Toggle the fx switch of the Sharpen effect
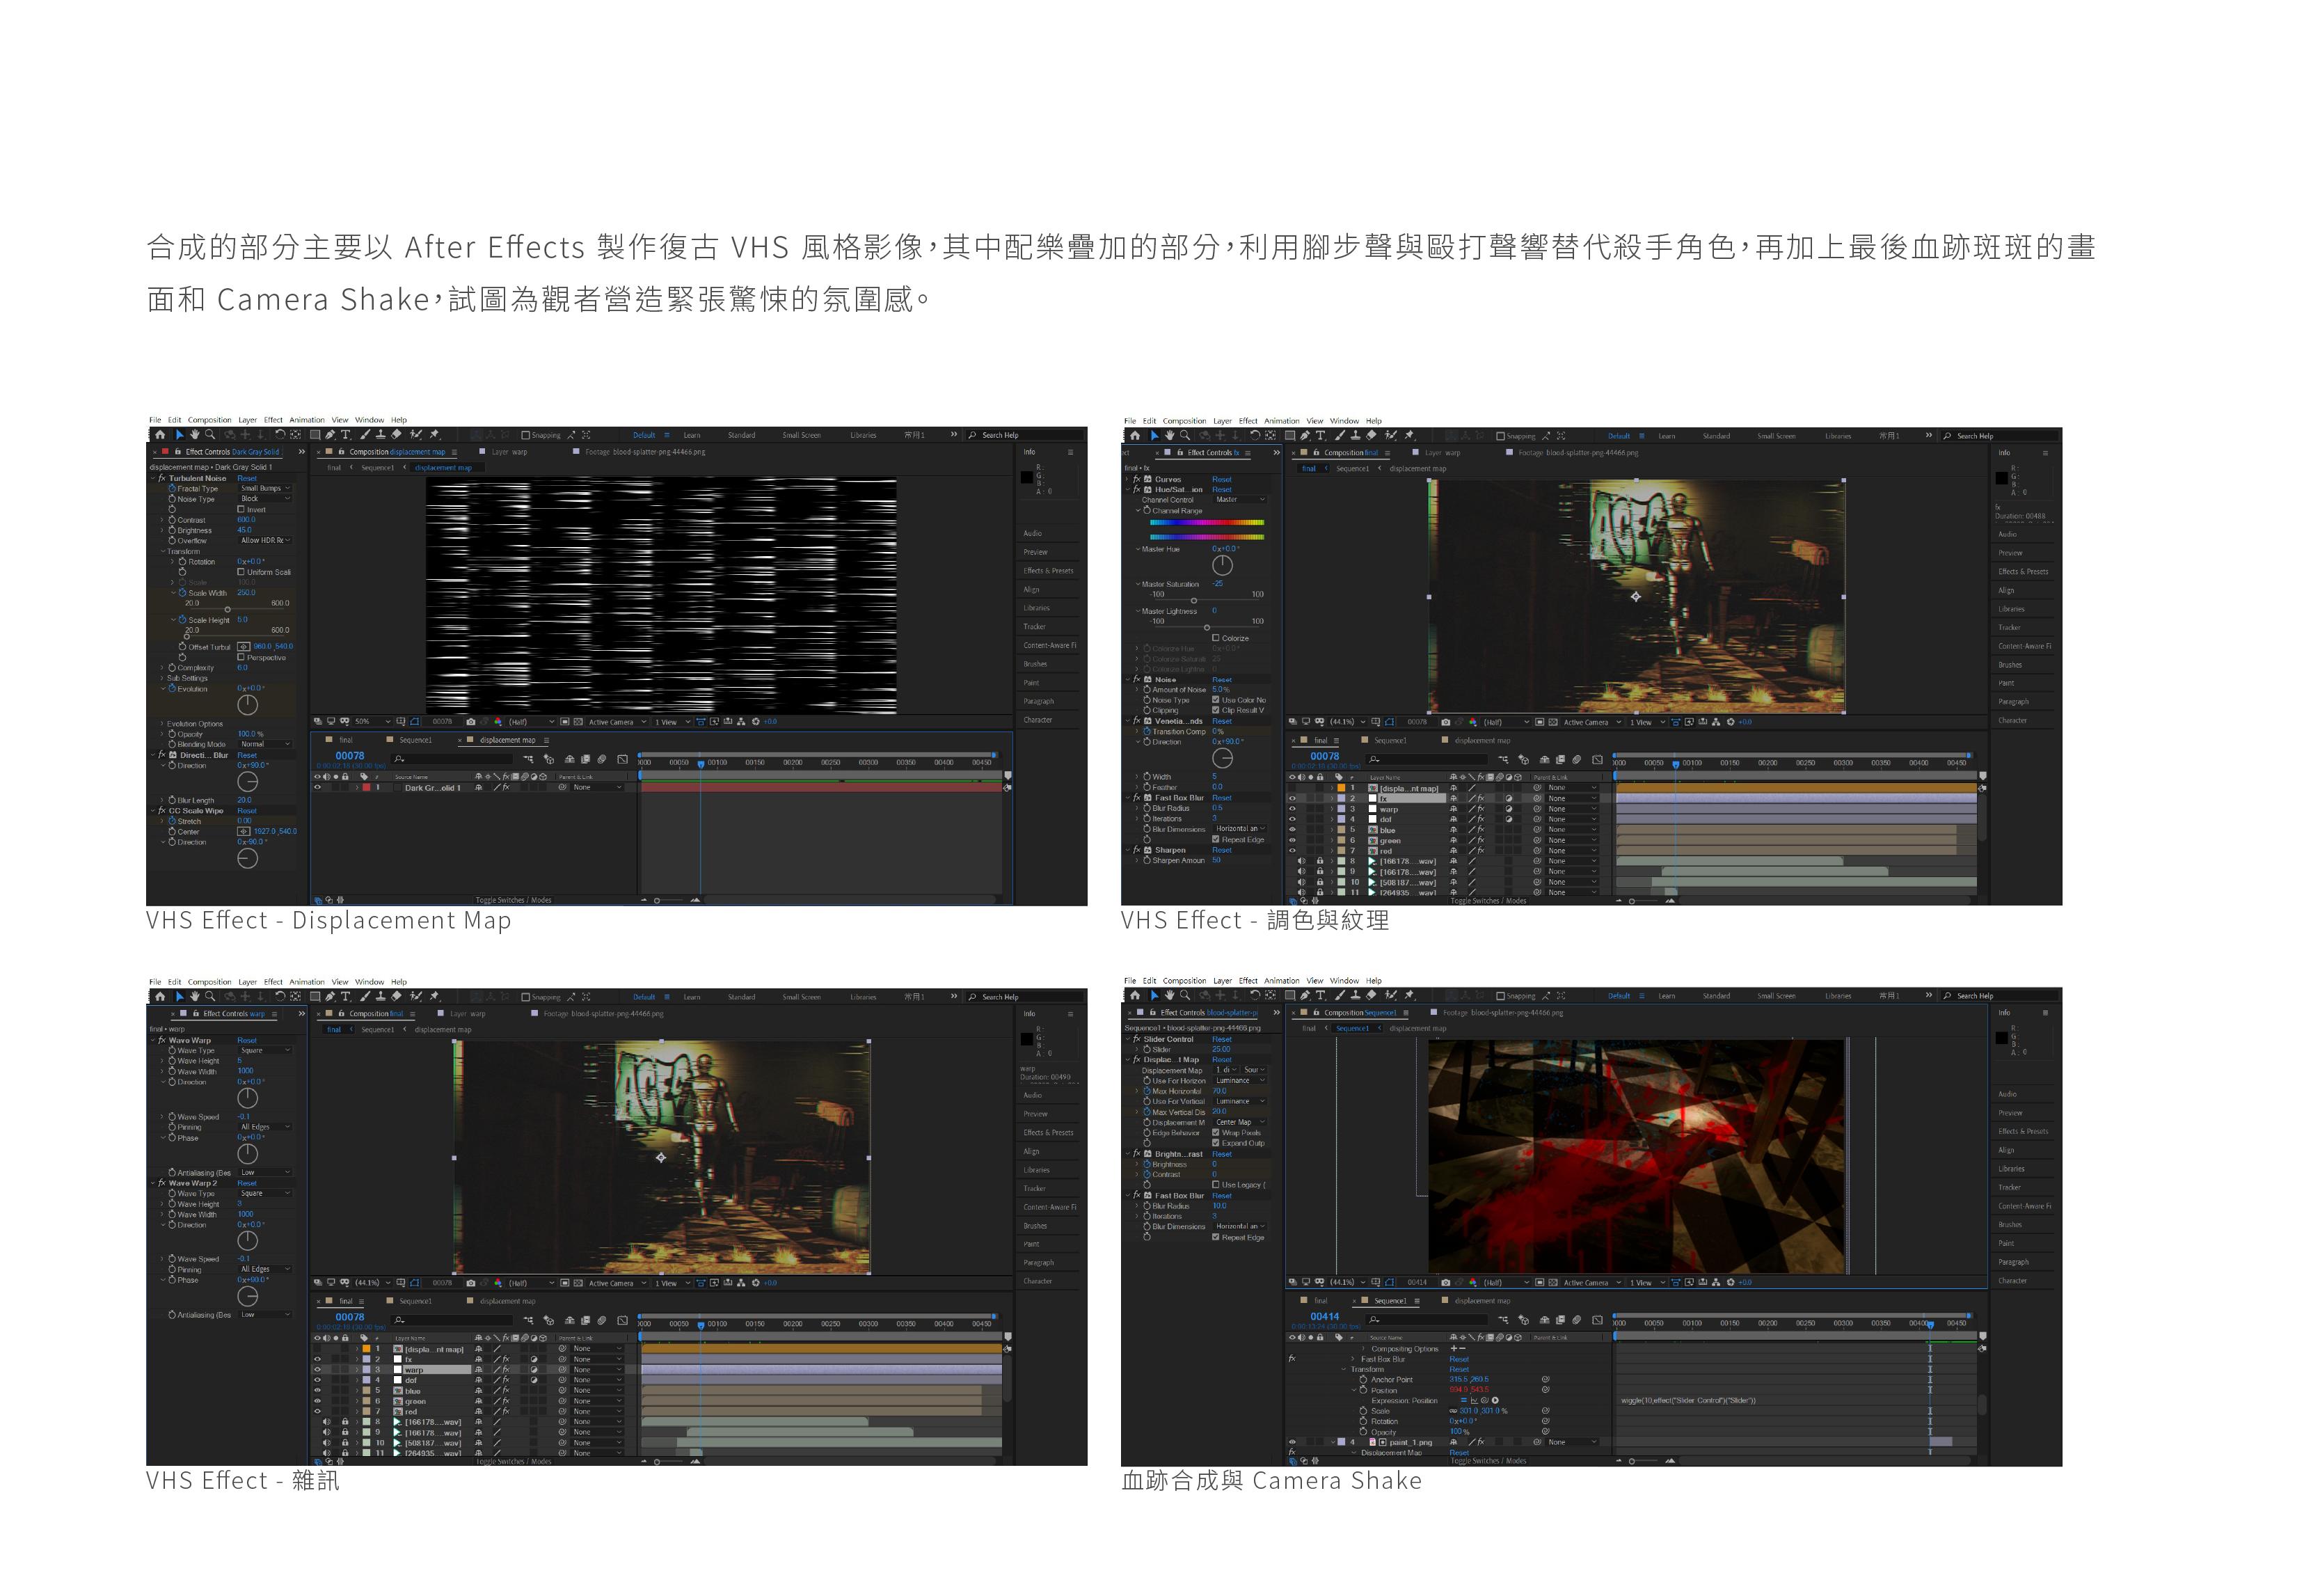 tap(1136, 850)
